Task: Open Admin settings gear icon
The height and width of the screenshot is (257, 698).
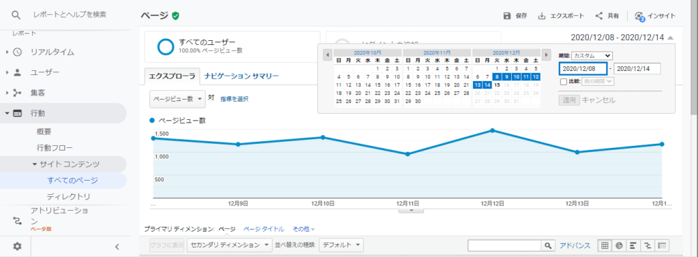Action: [x=17, y=246]
